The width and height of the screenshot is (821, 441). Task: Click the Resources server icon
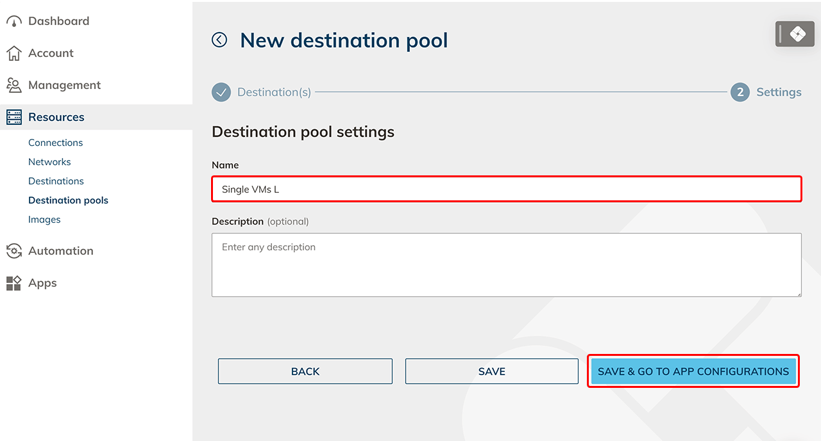(x=14, y=117)
